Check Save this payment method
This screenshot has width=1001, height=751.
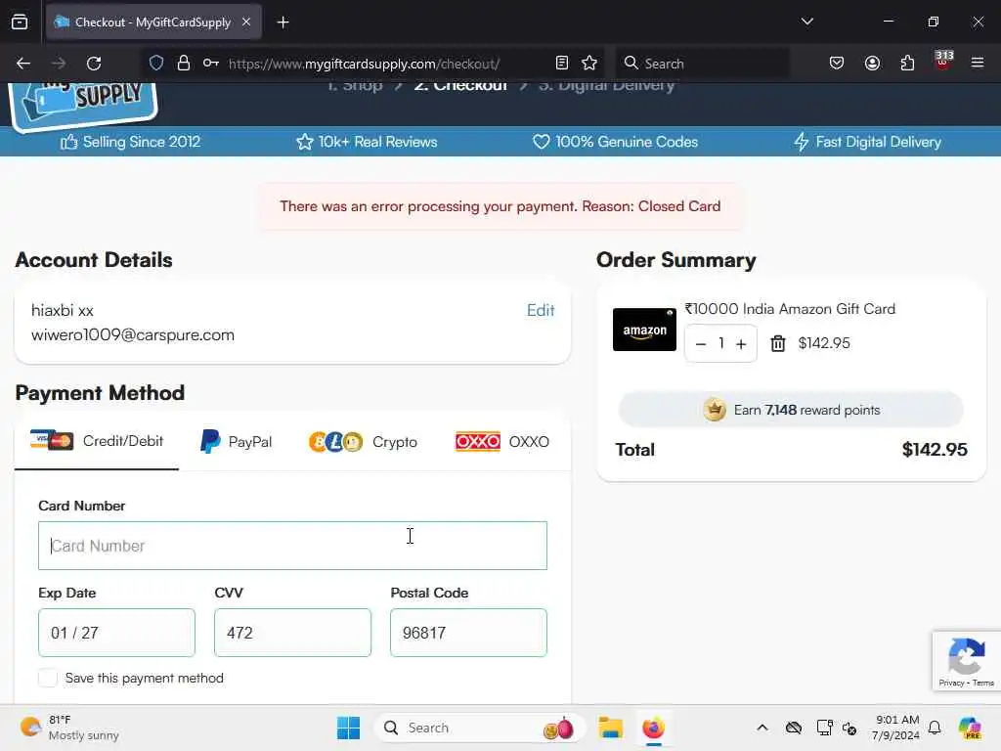[x=48, y=679]
